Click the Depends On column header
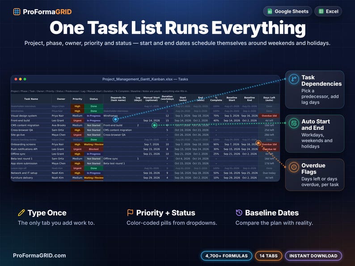This screenshot has width=355, height=266. [x=118, y=99]
